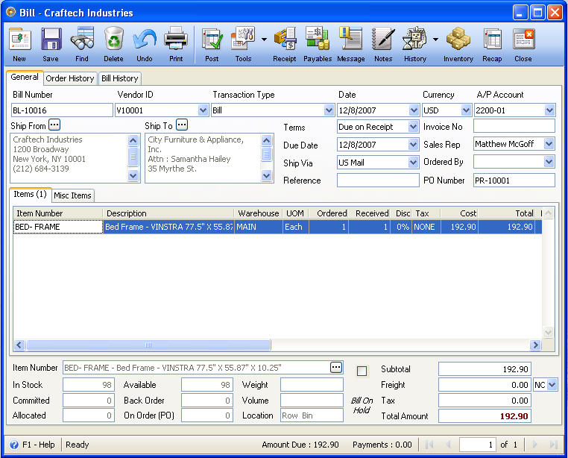Click Ship From address scroll up arrow
568x458 pixels.
133,140
